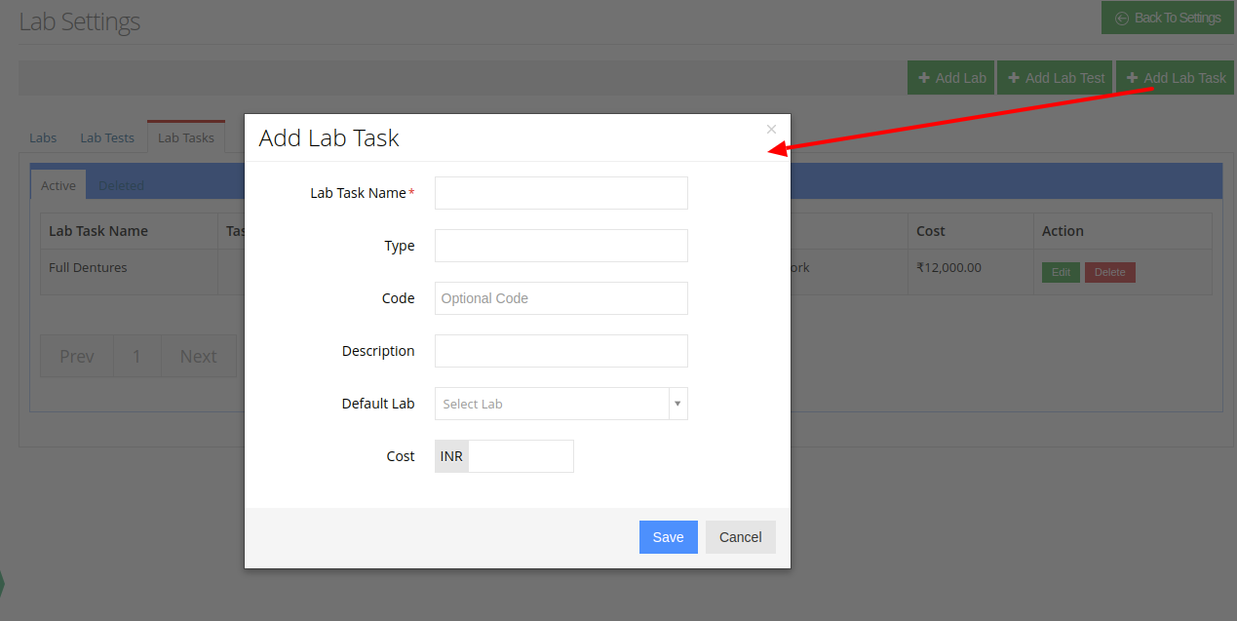Click the Lab Settings page heading
Image resolution: width=1237 pixels, height=621 pixels.
[80, 20]
